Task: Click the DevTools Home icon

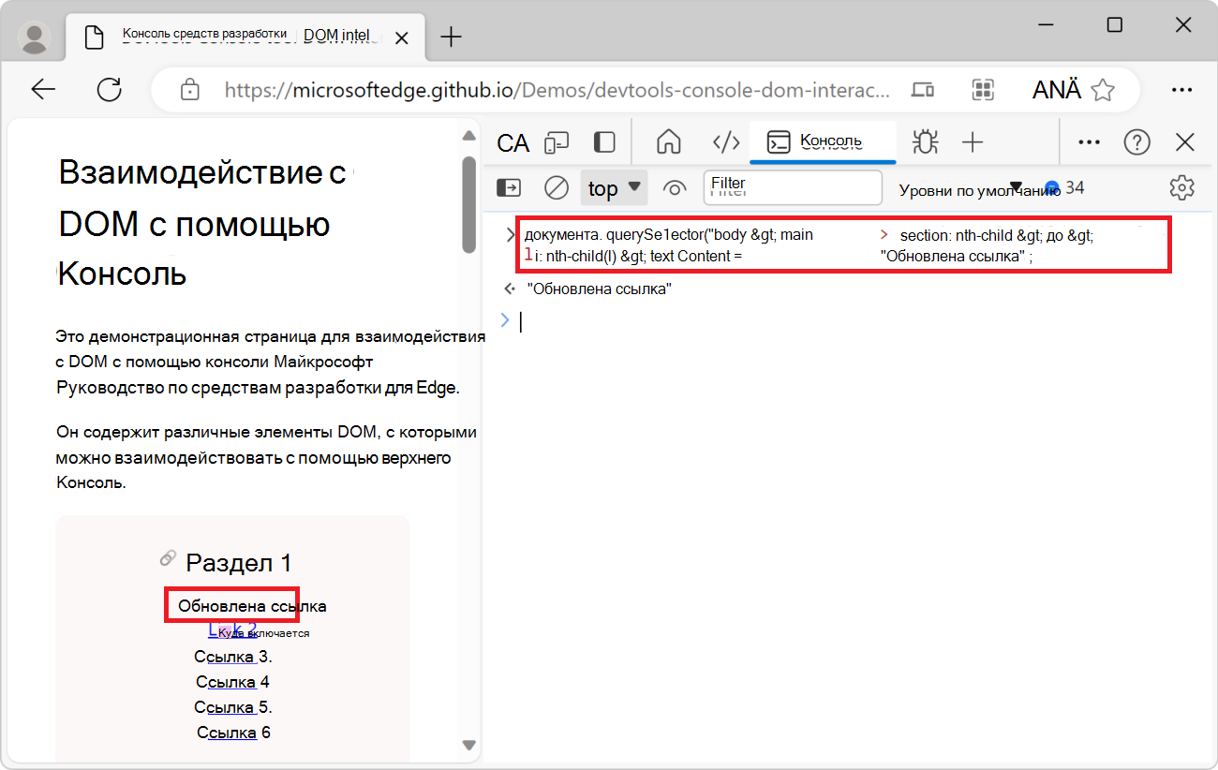Action: (669, 142)
